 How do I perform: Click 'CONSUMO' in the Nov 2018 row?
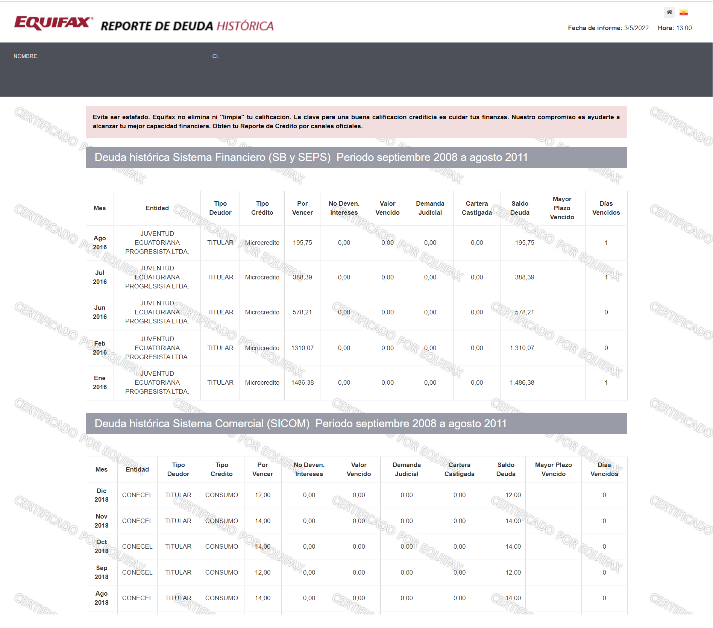click(221, 521)
